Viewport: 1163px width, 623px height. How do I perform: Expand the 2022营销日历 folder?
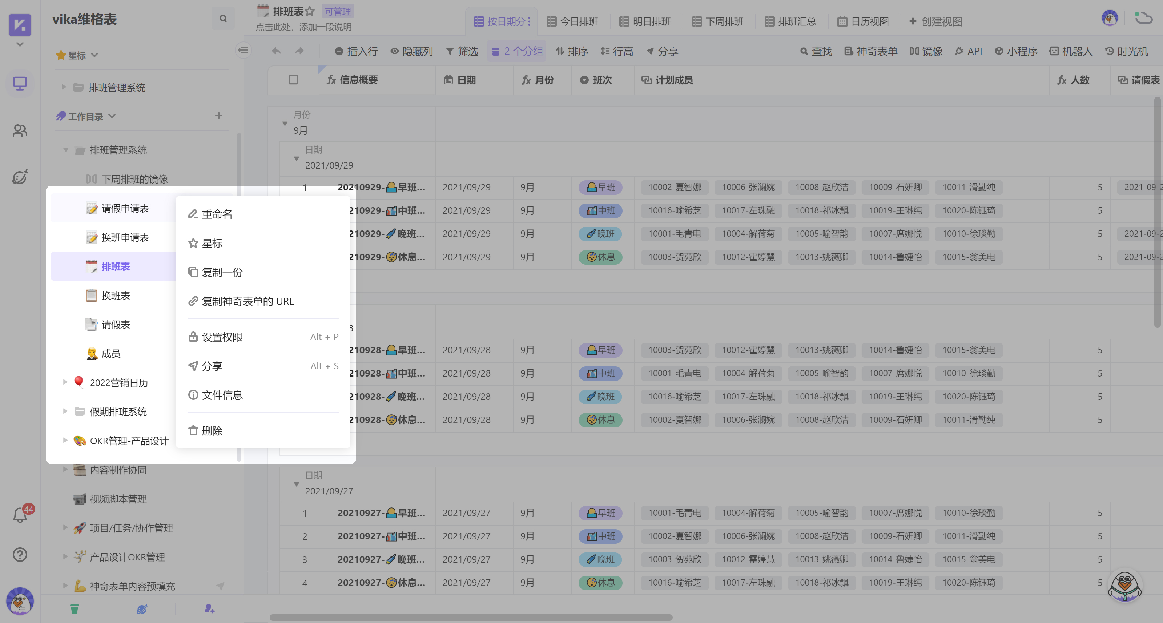point(65,382)
